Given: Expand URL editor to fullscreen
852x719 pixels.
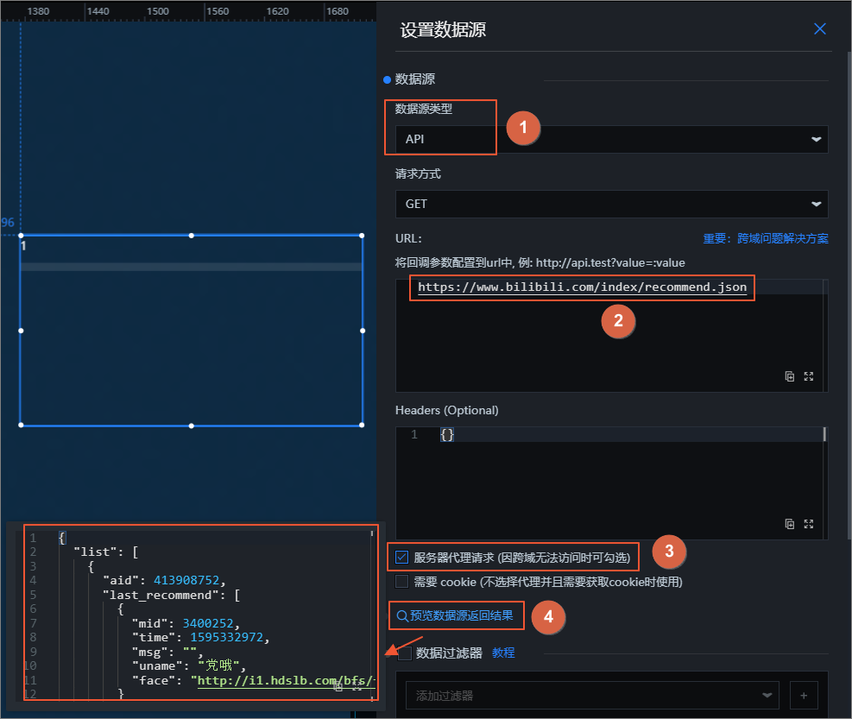Looking at the screenshot, I should click(809, 376).
